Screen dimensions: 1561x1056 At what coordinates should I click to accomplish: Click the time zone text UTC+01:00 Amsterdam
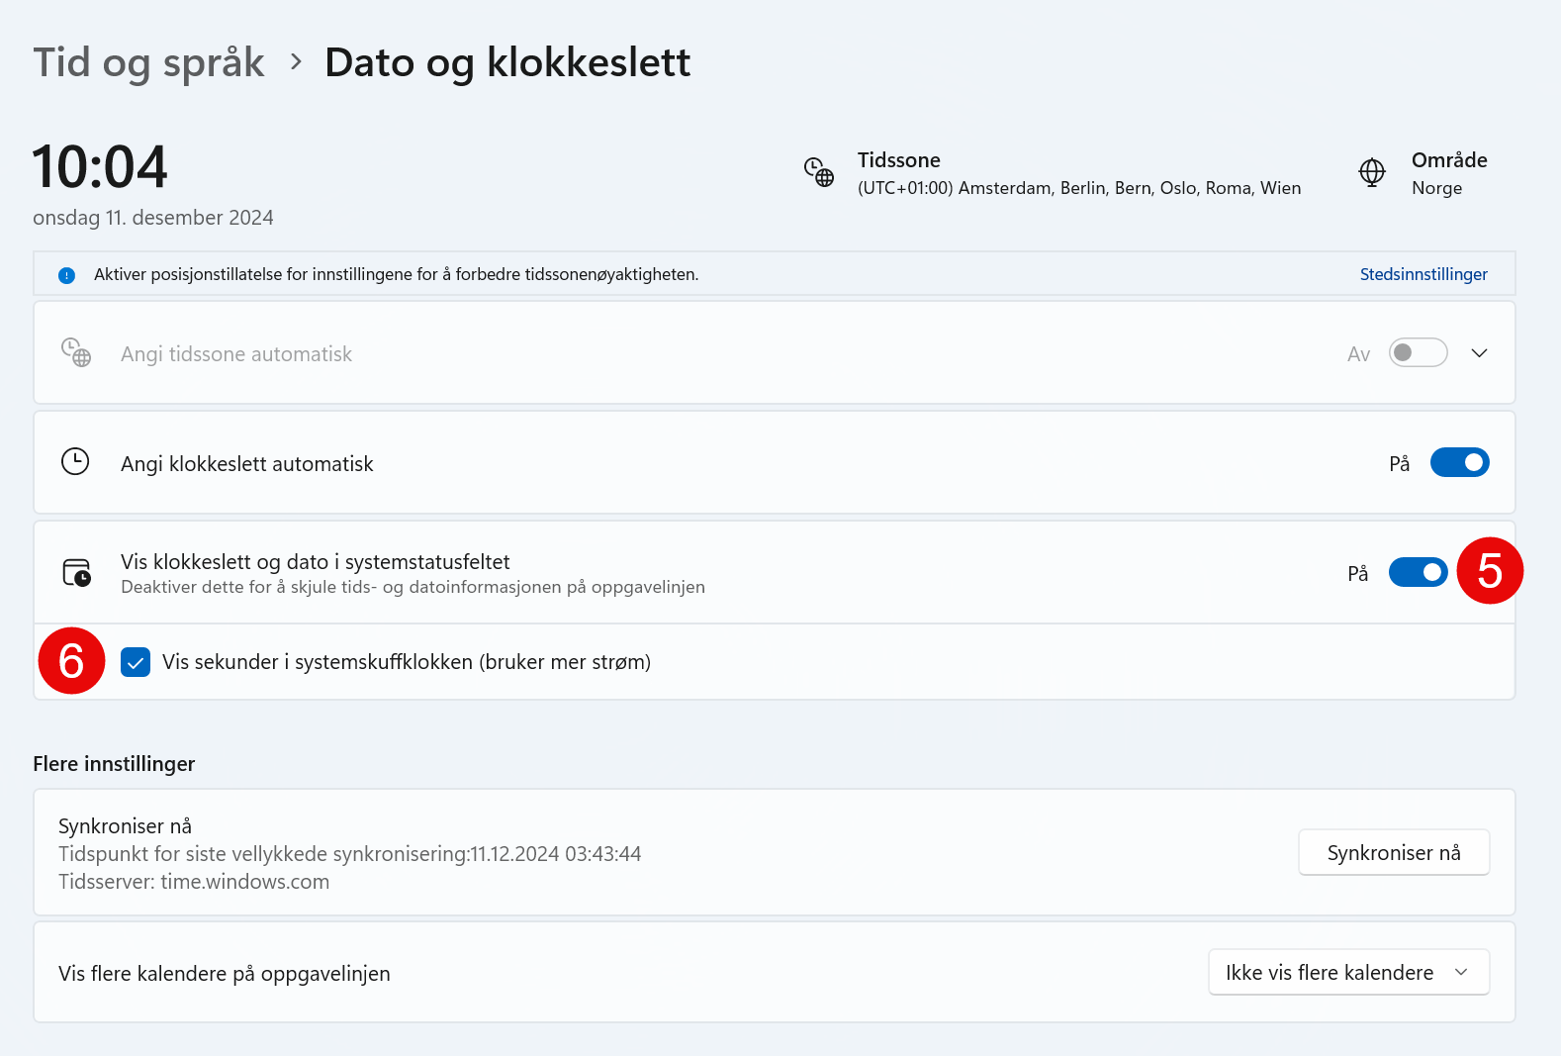click(x=1079, y=188)
